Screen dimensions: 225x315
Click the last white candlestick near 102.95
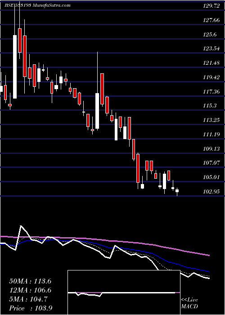tap(177, 191)
